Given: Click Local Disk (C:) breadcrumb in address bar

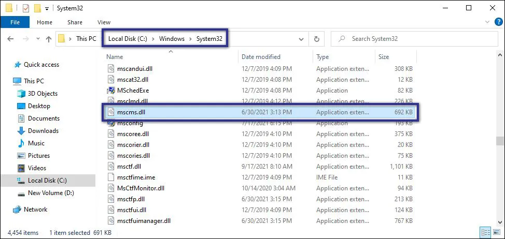Looking at the screenshot, I should [128, 39].
